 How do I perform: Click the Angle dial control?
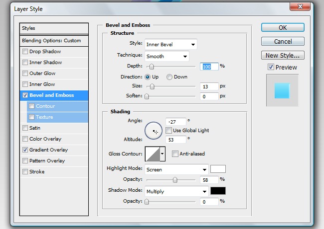click(154, 131)
